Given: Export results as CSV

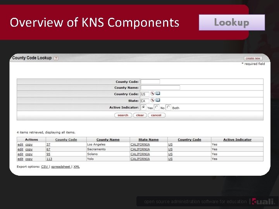Looking at the screenshot, I should pyautogui.click(x=45, y=167).
